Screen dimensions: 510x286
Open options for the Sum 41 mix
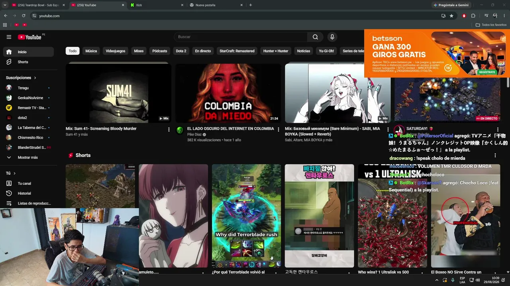(169, 129)
